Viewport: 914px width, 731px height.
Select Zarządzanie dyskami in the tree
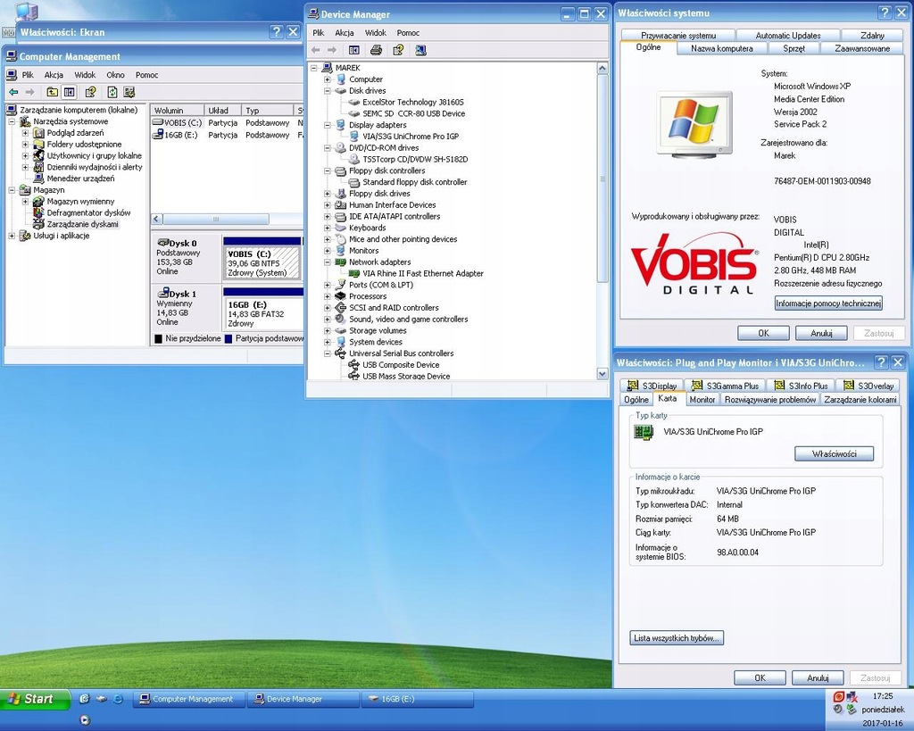[82, 224]
